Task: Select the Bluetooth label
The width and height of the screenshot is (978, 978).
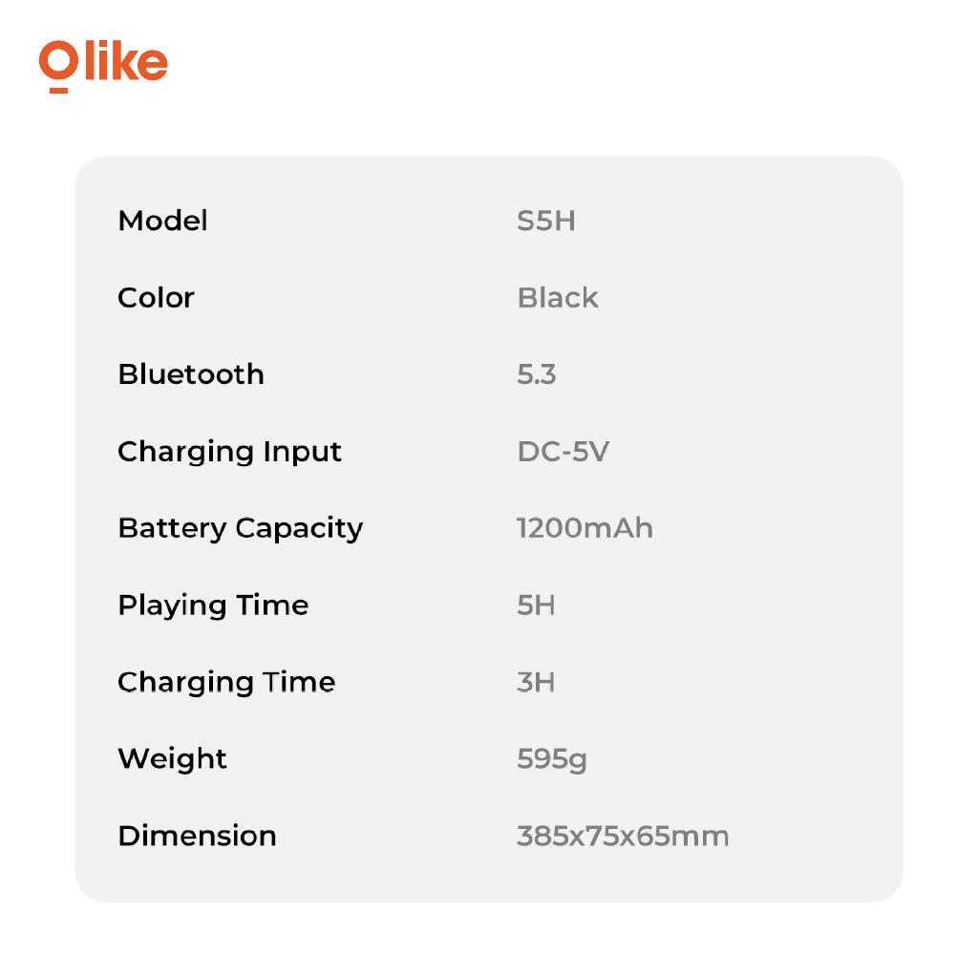Action: [191, 374]
